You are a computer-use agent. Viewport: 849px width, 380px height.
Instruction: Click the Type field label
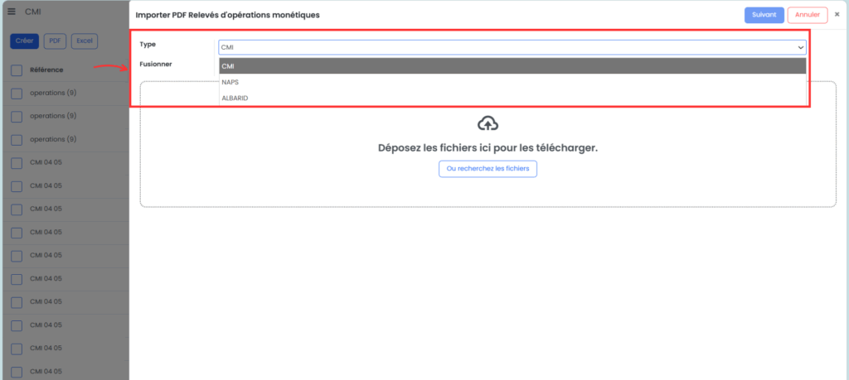click(x=148, y=45)
